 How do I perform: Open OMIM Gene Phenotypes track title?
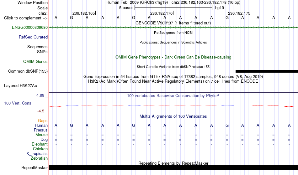[x=173, y=57]
